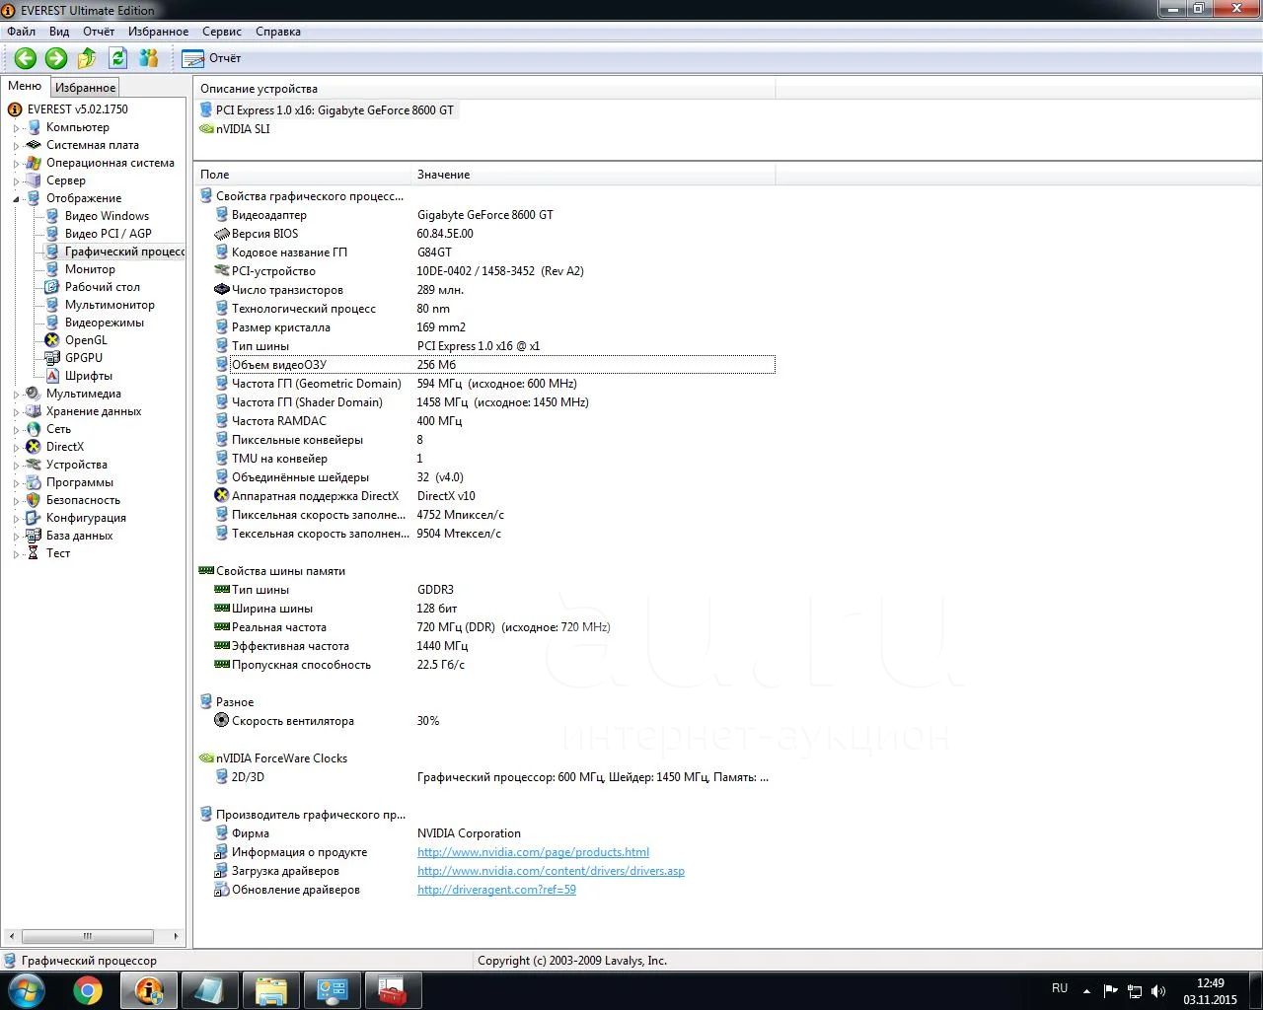Image resolution: width=1263 pixels, height=1010 pixels.
Task: Open the Сервис menu
Action: click(x=222, y=32)
